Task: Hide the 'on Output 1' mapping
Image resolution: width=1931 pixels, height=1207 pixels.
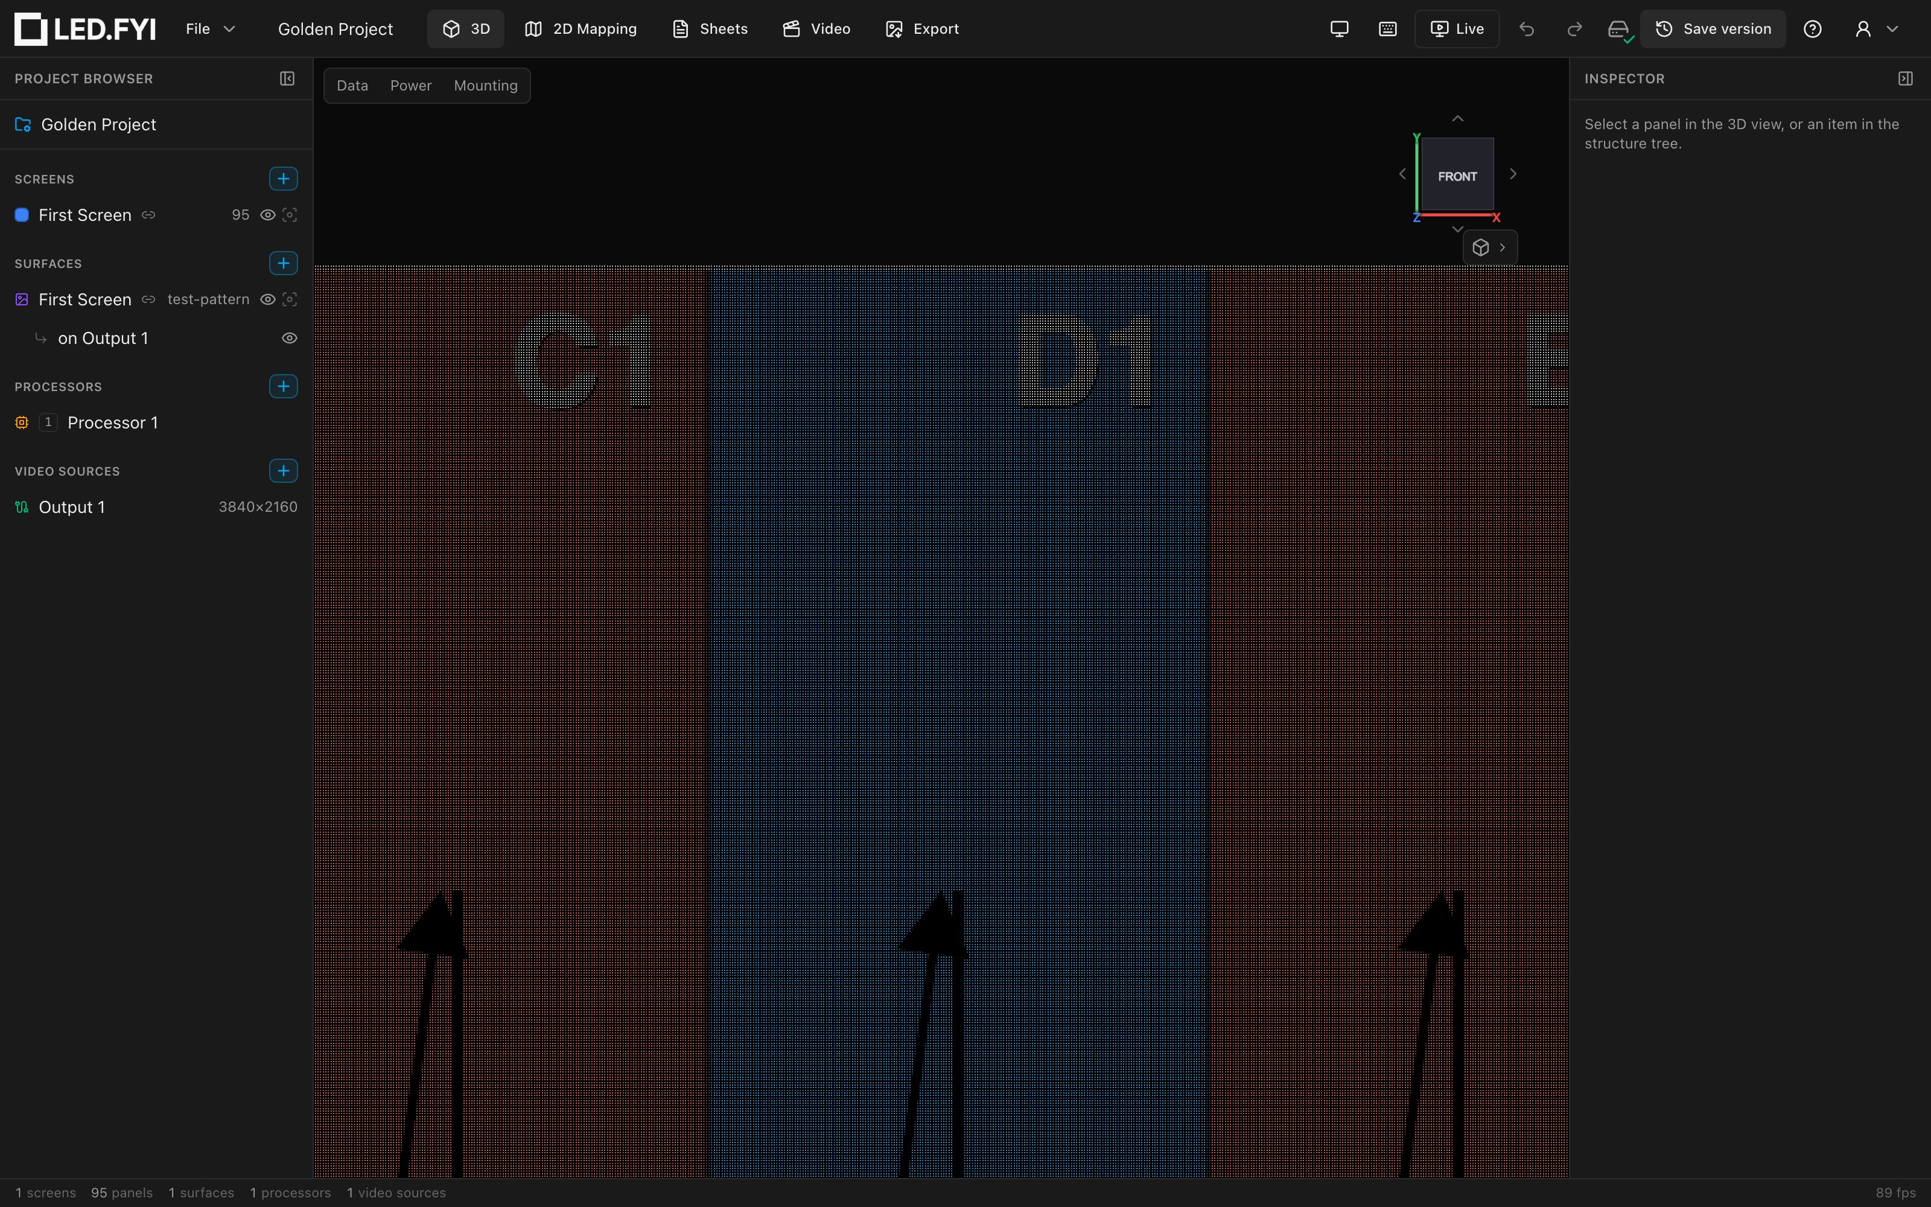Action: [290, 338]
